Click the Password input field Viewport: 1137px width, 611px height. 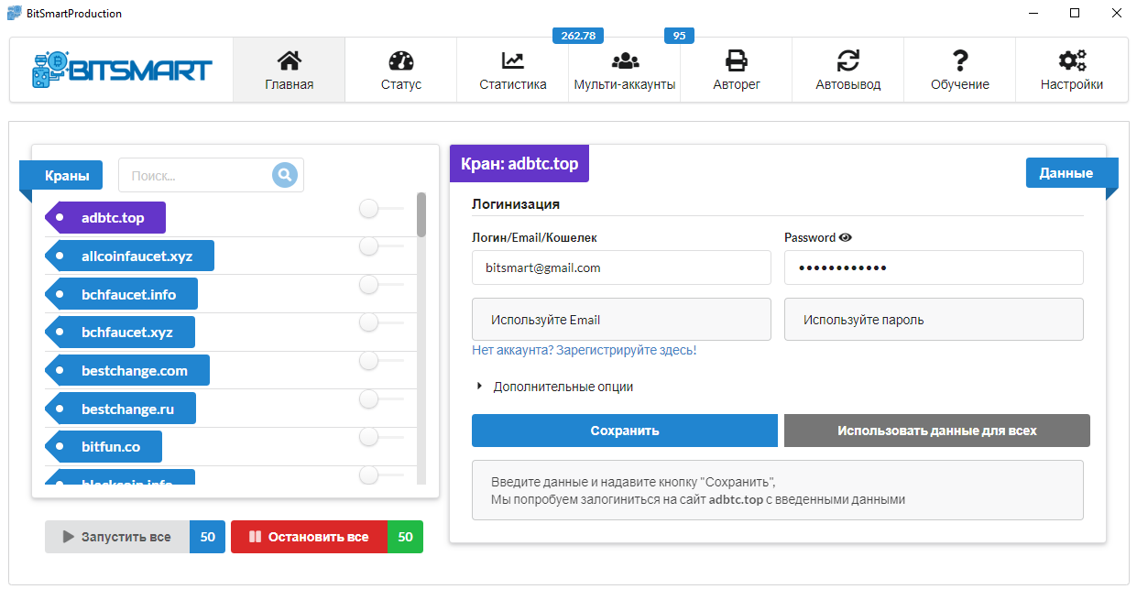(x=934, y=267)
